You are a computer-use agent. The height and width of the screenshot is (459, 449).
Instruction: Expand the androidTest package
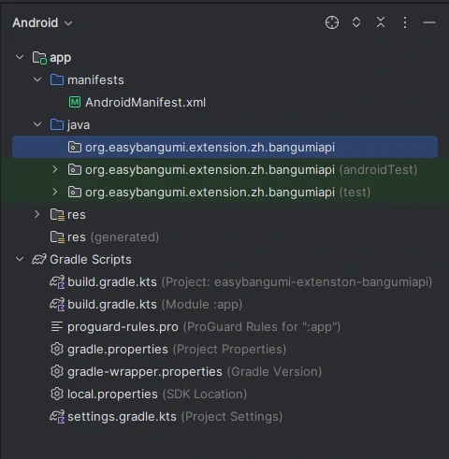tap(55, 169)
